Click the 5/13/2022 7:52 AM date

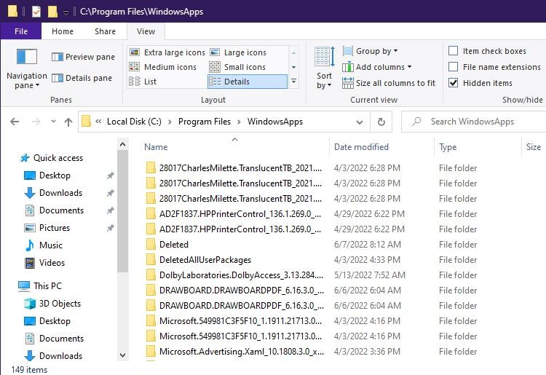tap(369, 275)
